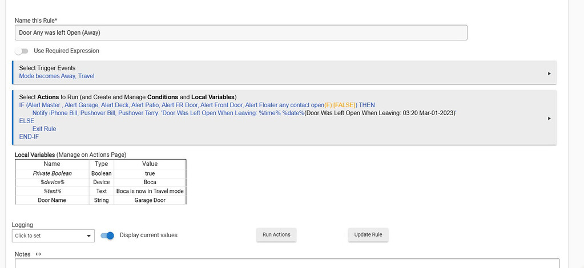Click the Exit Rule action

click(x=44, y=129)
